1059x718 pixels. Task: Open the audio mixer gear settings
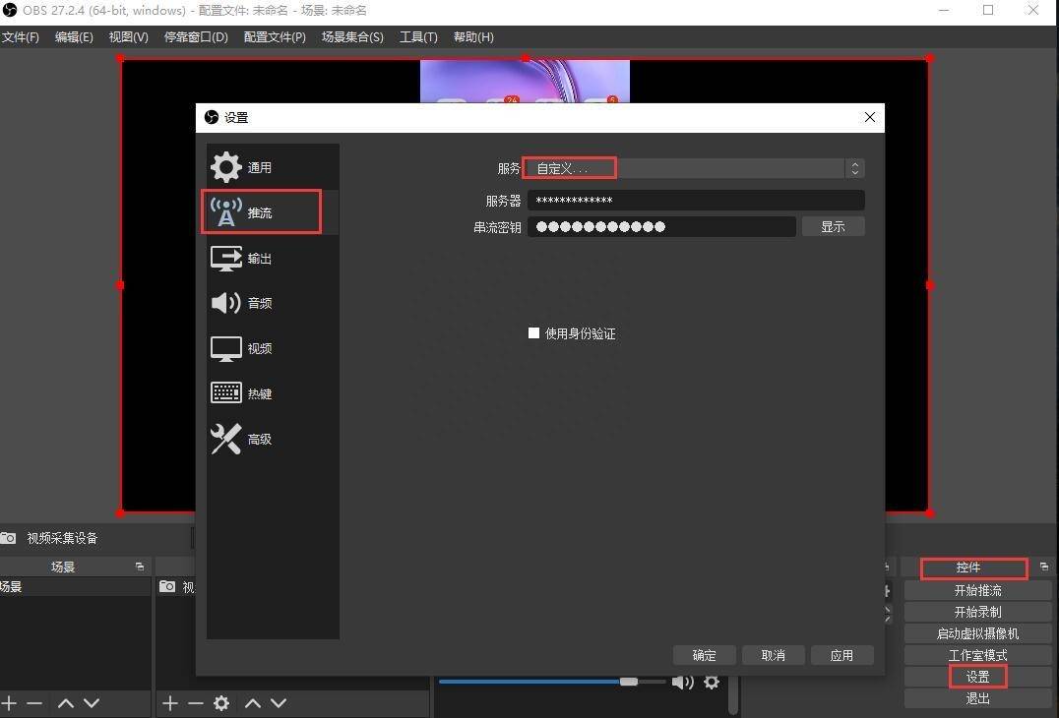click(712, 683)
